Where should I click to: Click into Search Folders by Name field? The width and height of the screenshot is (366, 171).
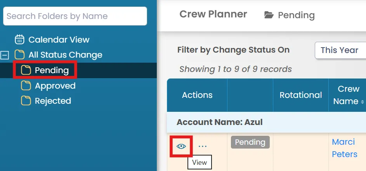click(x=75, y=16)
